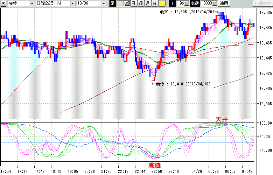
Task: Open the small leftmost toolbar dropdown arrow
Action: click(x=3, y=3)
